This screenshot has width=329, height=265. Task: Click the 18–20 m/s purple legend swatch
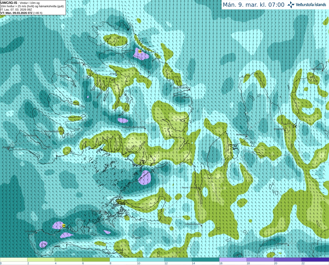260,260
